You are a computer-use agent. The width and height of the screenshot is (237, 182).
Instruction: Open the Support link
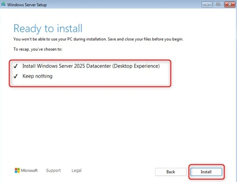coord(54,170)
